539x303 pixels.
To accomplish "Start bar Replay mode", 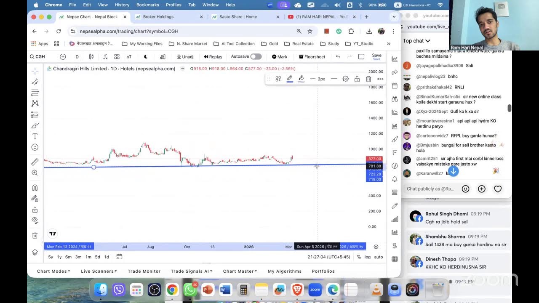I will pos(213,57).
